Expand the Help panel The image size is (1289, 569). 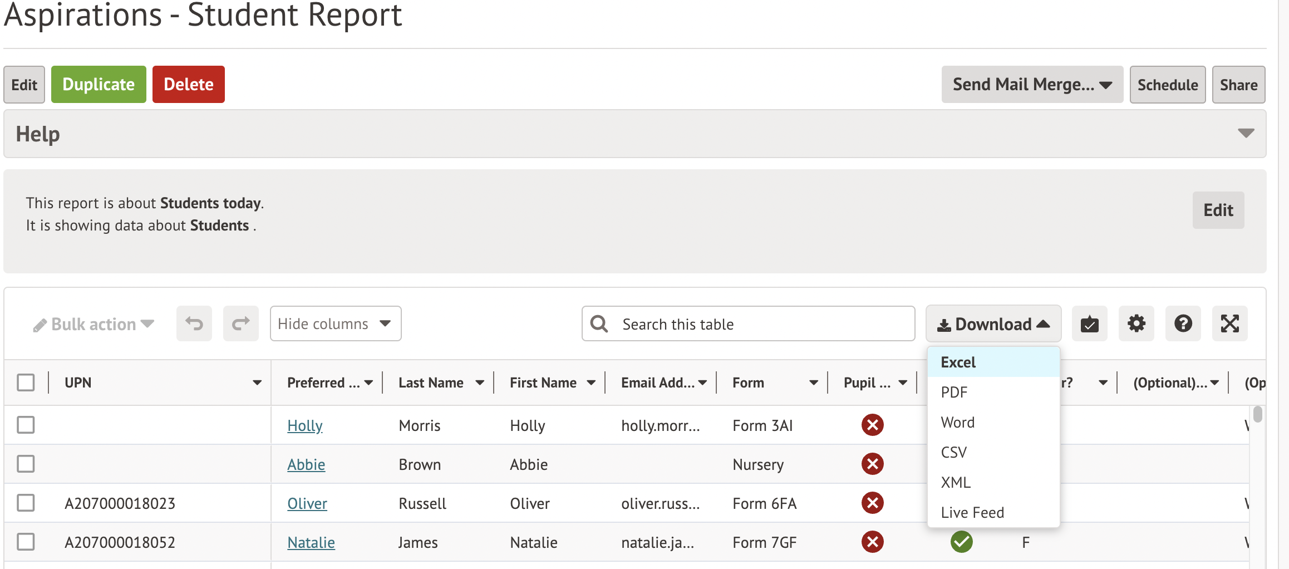pos(1246,134)
